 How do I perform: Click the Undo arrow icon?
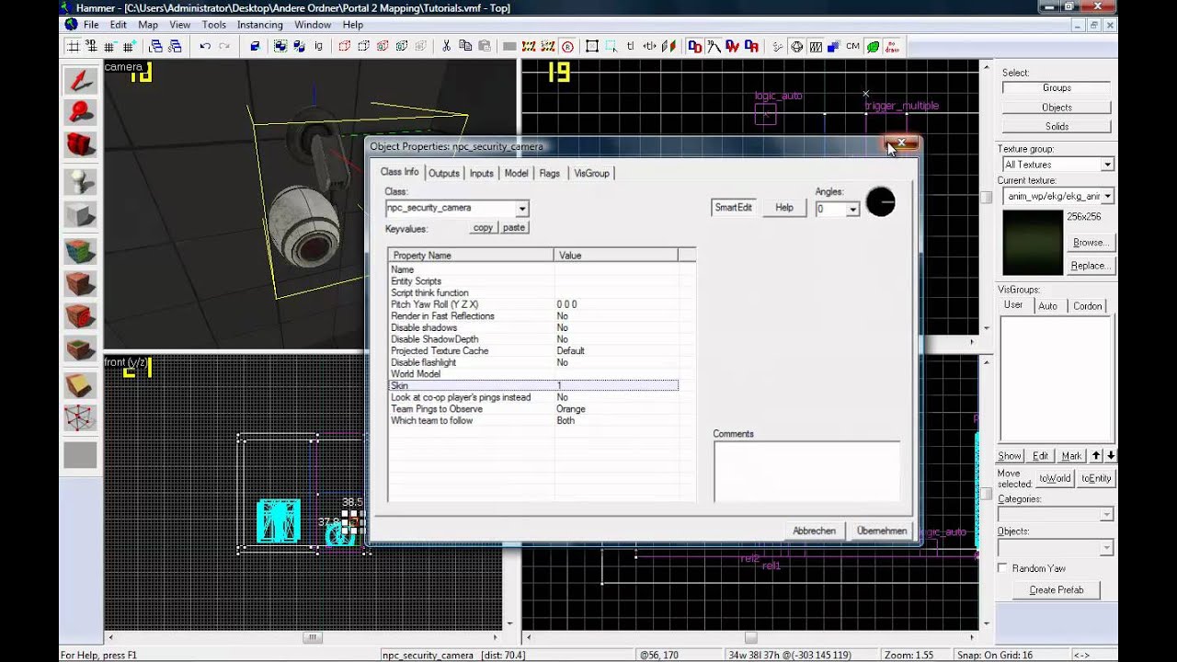click(205, 46)
